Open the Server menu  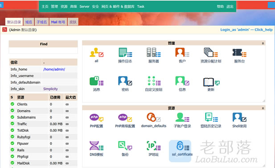(x=84, y=7)
